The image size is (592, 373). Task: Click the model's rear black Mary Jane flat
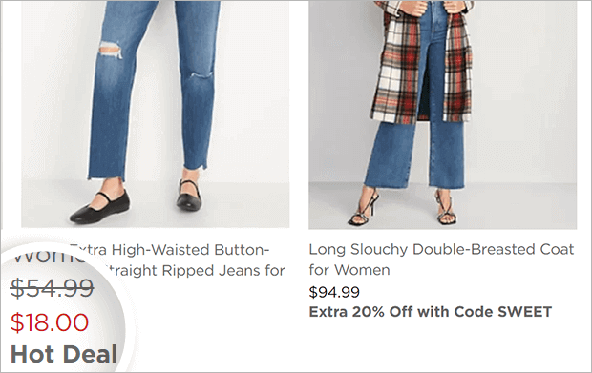[x=189, y=196]
